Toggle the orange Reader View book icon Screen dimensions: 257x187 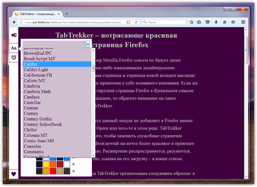pos(128,22)
